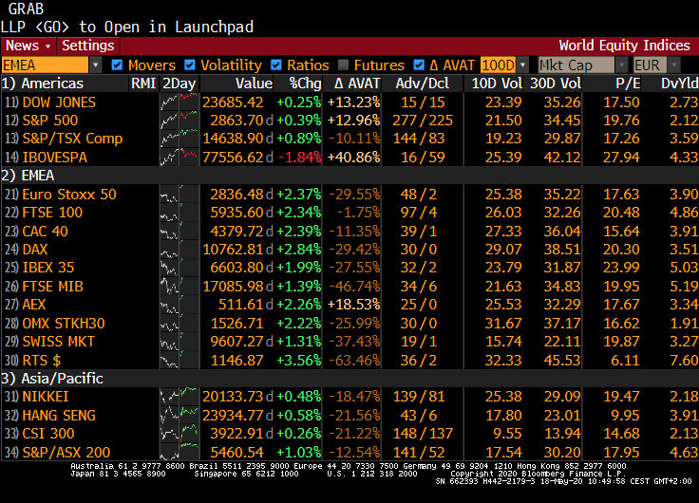Click the Value column header
699x503 pixels.
254,84
